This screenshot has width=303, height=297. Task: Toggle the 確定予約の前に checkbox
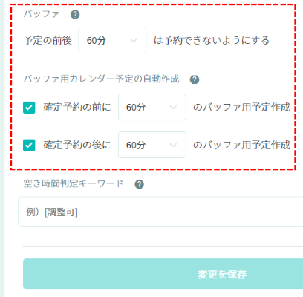click(29, 108)
